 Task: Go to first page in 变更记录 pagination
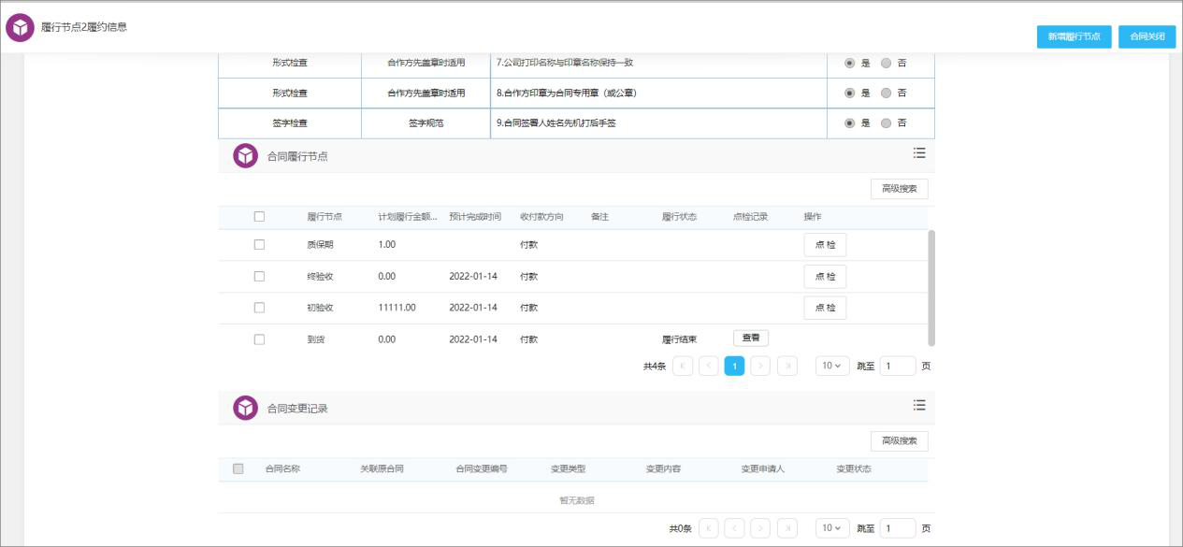(709, 528)
